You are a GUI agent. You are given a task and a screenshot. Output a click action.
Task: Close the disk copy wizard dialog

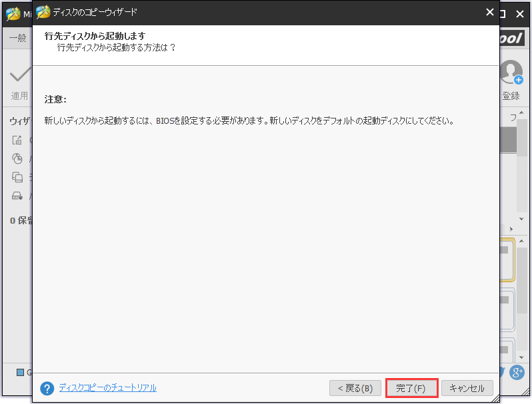(489, 12)
